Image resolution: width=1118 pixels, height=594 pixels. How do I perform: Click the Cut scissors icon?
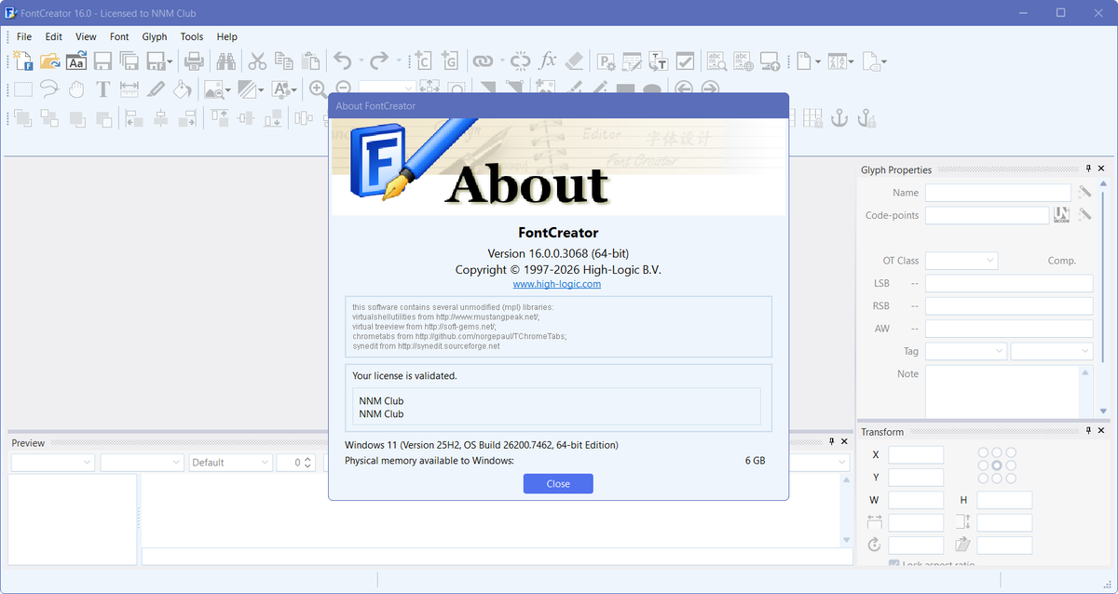click(x=257, y=61)
